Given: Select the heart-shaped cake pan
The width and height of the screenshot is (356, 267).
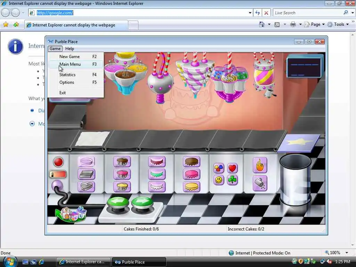Looking at the screenshot, I should 86,187.
